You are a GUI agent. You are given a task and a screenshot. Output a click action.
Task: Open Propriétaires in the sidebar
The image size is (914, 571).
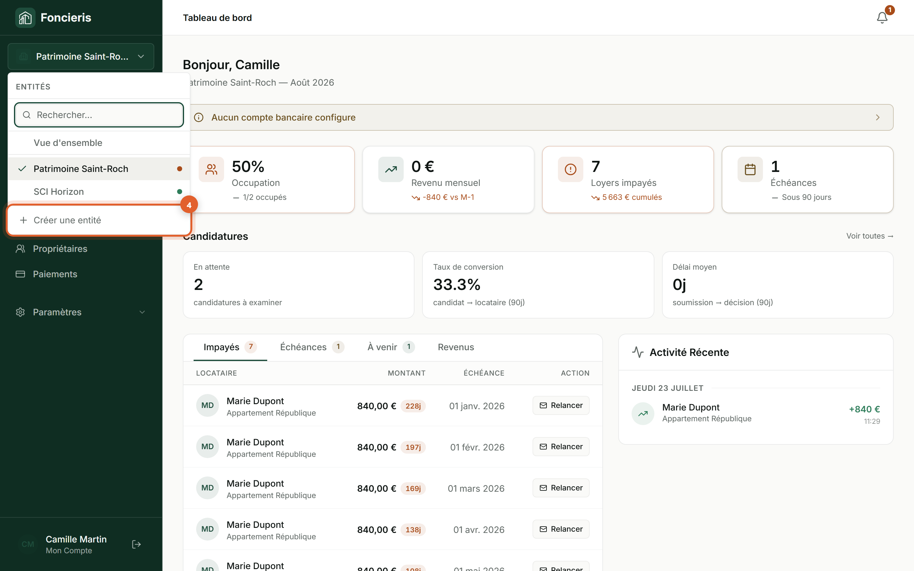81,248
